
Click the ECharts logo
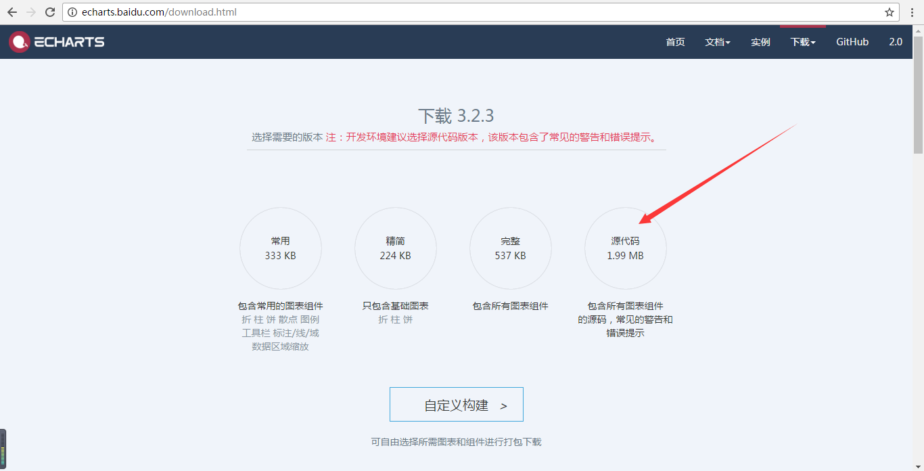[57, 42]
